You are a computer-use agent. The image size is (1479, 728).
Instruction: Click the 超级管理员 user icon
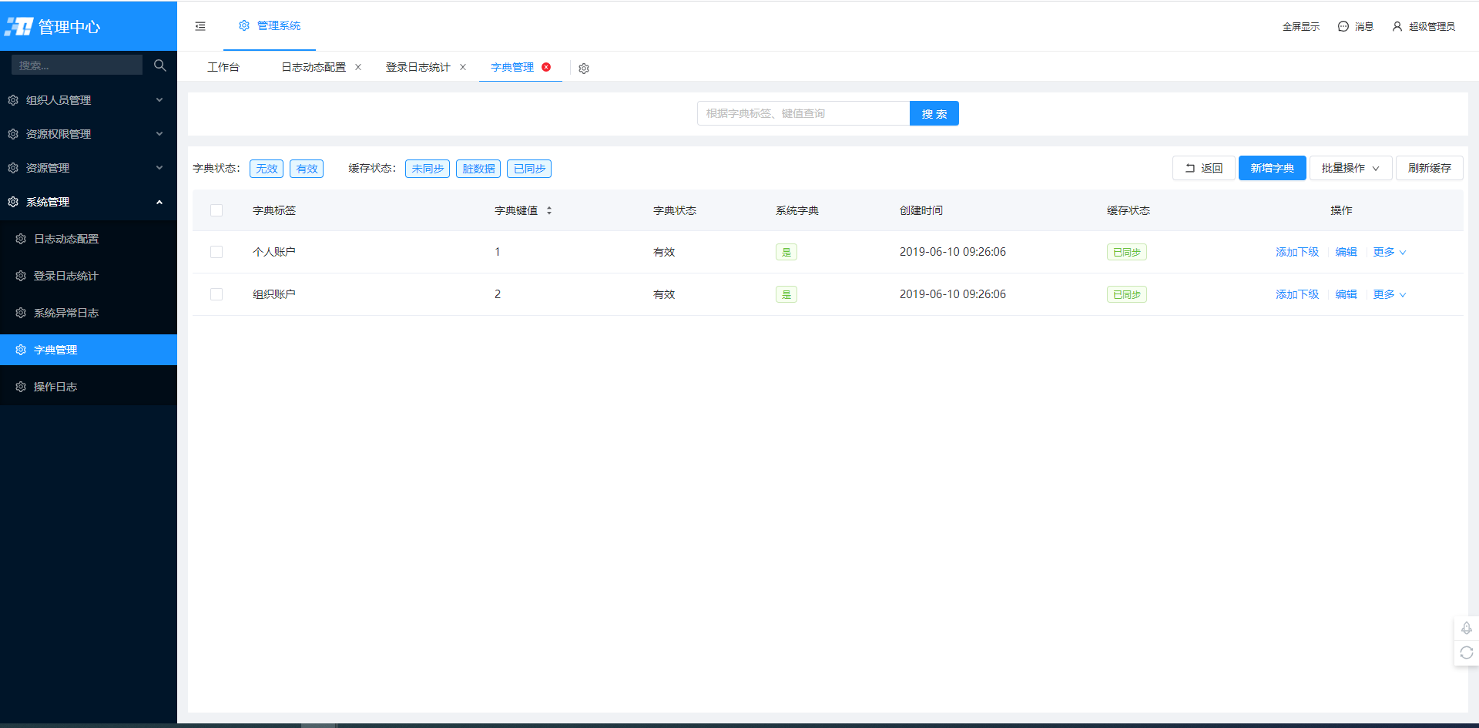pos(1397,26)
